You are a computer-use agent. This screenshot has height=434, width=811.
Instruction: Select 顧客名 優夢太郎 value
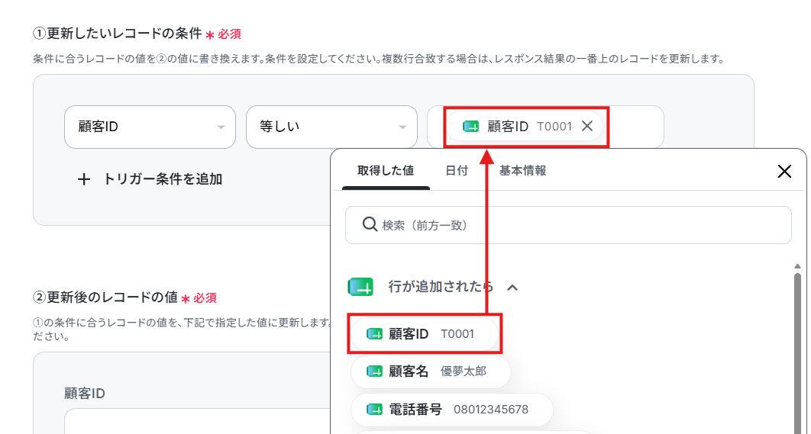(x=431, y=371)
